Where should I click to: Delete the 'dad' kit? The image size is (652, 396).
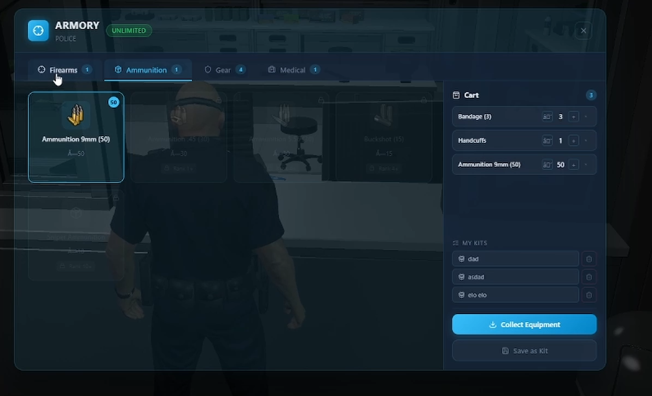point(589,259)
